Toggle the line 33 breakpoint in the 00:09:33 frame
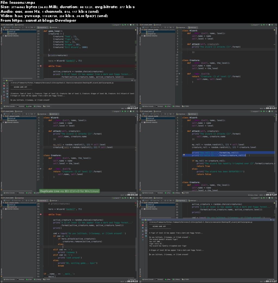Viewport: 278px width, 283px height. (41, 214)
